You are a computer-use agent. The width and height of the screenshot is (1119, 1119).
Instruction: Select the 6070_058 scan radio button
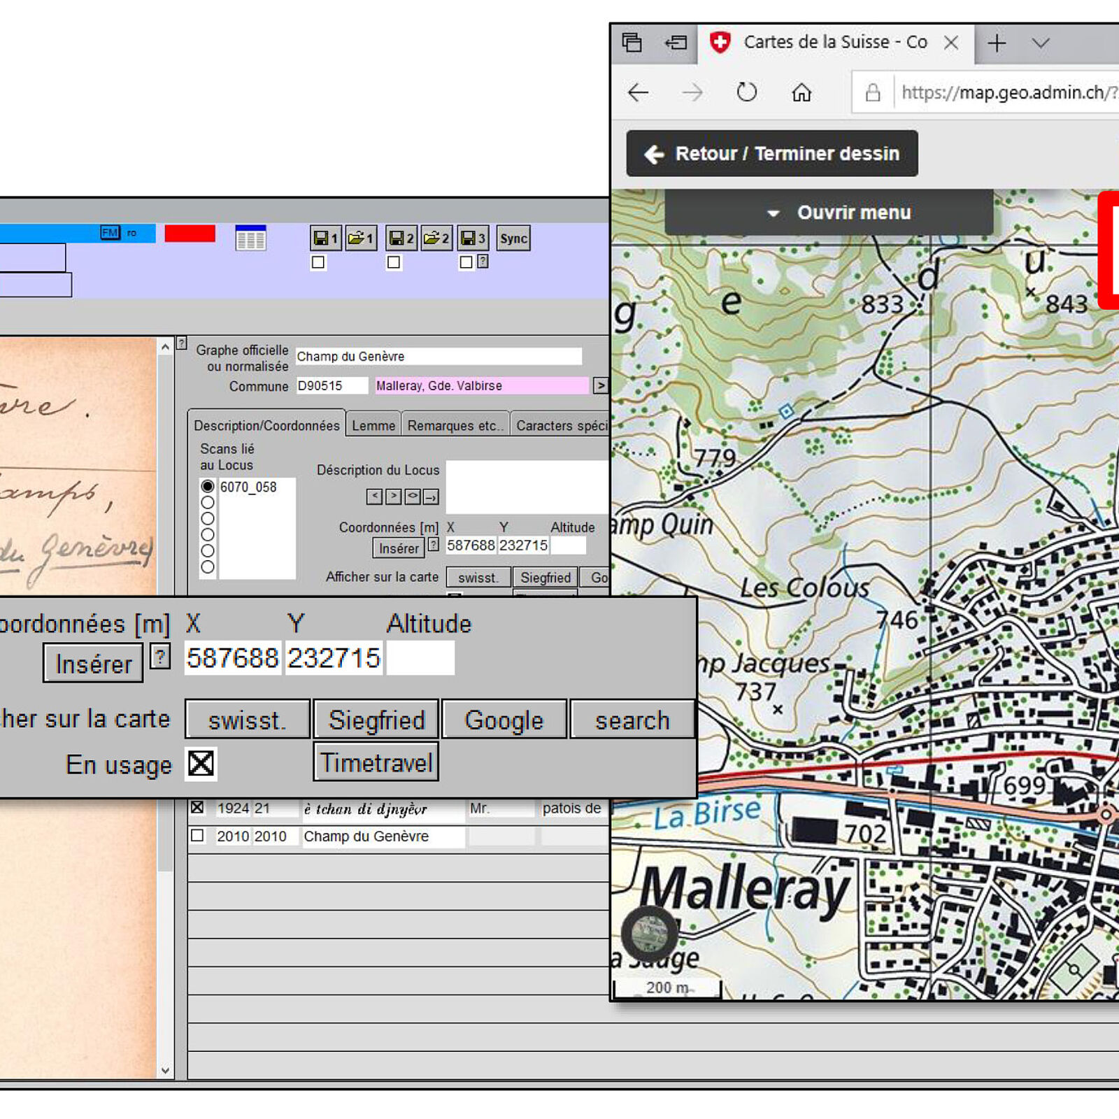click(x=208, y=486)
